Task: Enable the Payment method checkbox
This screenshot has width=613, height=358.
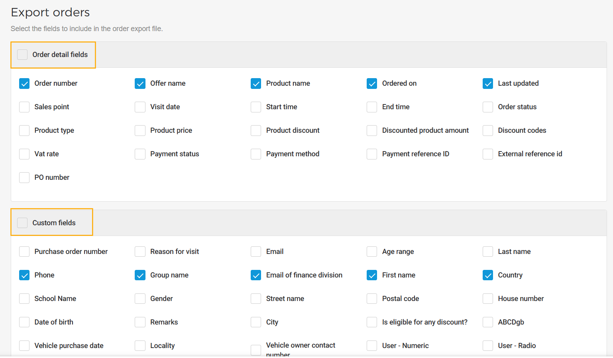Action: coord(256,154)
